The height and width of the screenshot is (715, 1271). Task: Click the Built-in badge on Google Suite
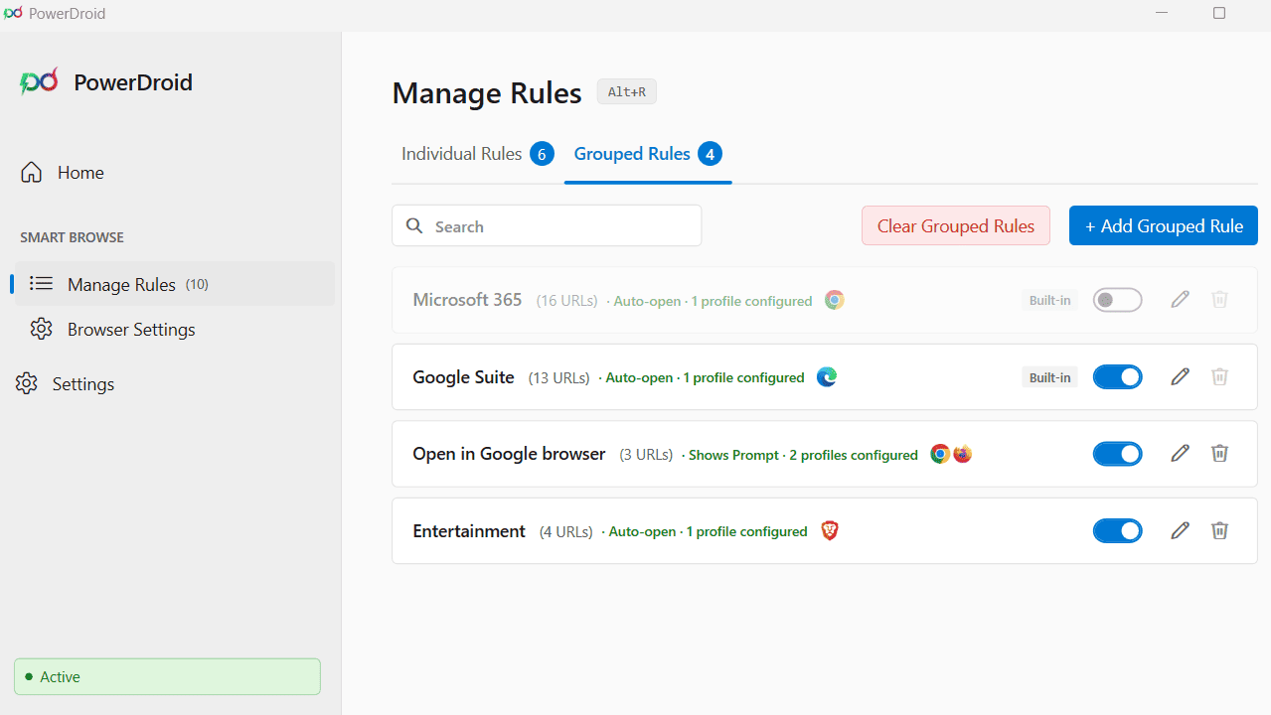pyautogui.click(x=1049, y=377)
